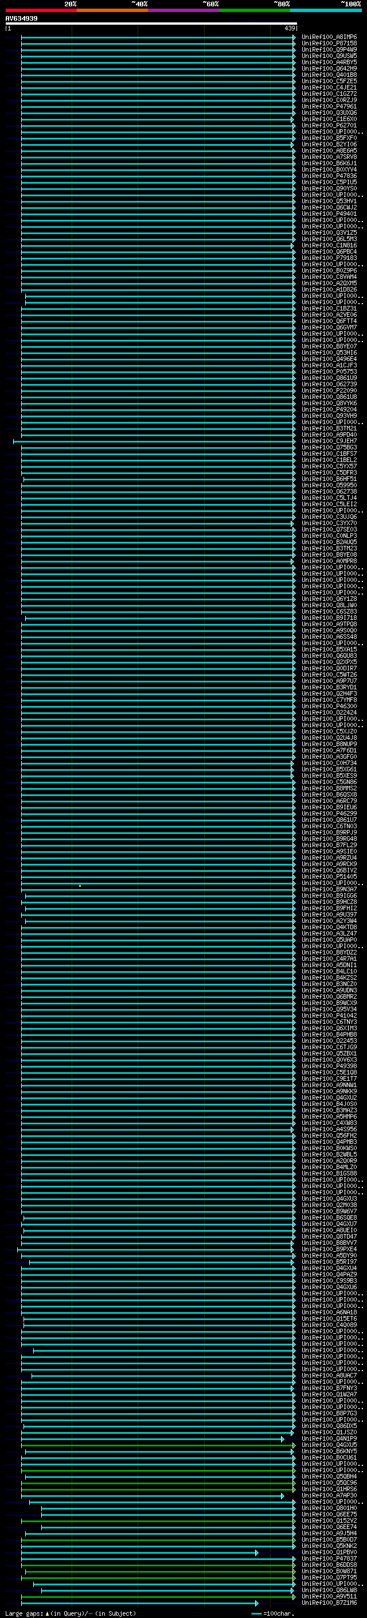Click the 439 end-position label

(x=290, y=28)
